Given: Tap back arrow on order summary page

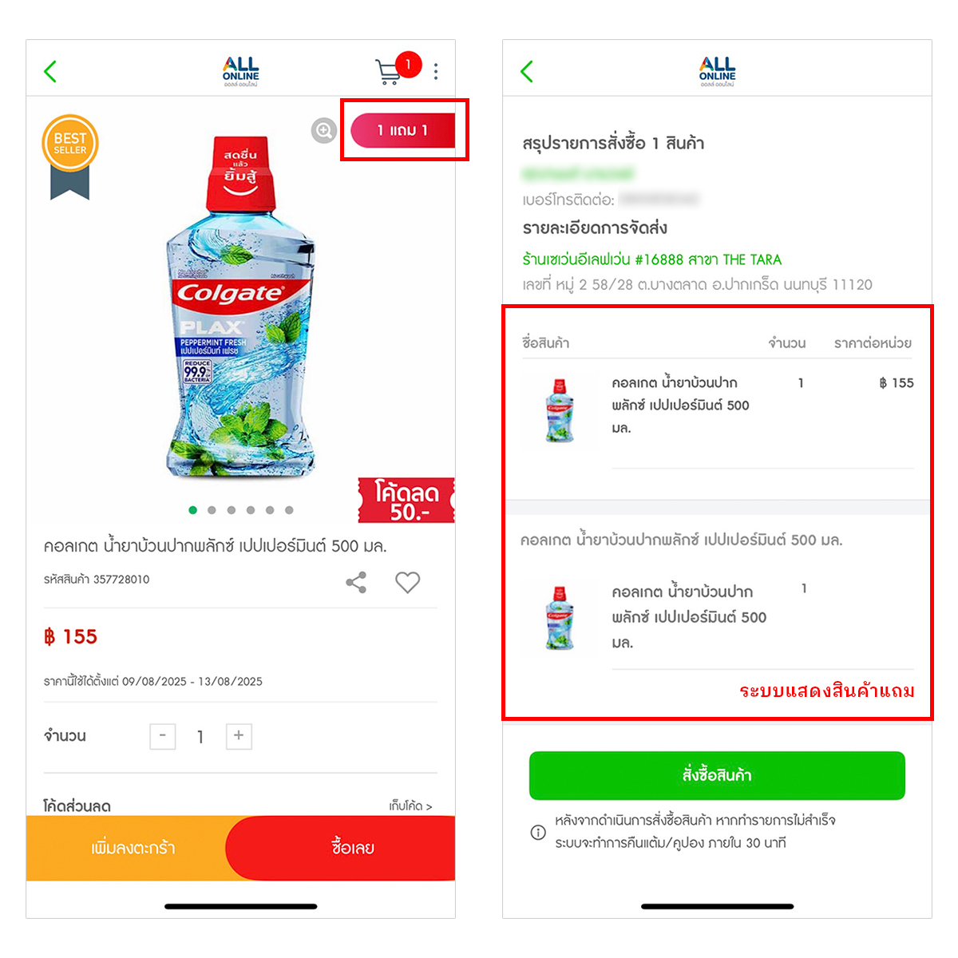Looking at the screenshot, I should tap(527, 72).
